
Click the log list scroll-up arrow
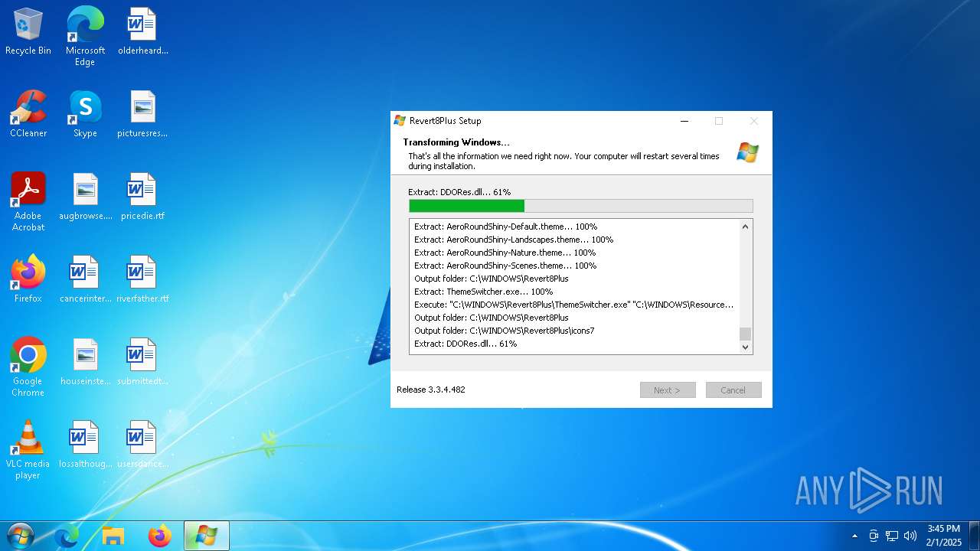click(x=746, y=227)
